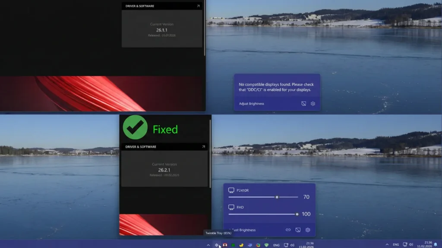Image resolution: width=442 pixels, height=248 pixels.
Task: Click the notification bell in taskbar corner
Action: pos(436,243)
